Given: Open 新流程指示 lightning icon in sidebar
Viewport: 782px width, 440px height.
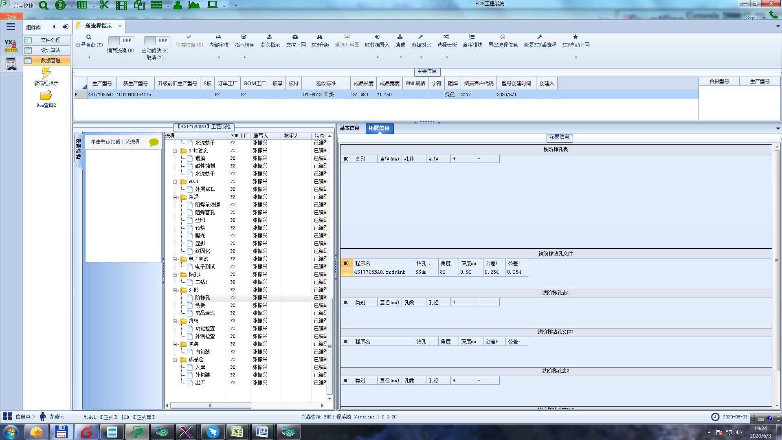Looking at the screenshot, I should (46, 73).
